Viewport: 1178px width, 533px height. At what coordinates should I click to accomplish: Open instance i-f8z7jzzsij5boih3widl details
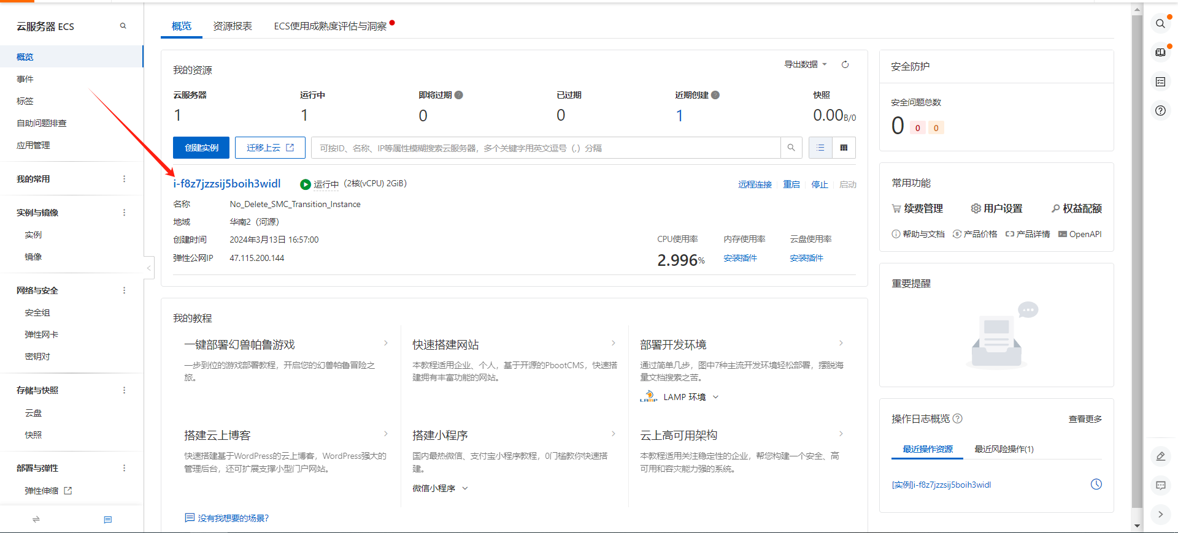pyautogui.click(x=227, y=183)
